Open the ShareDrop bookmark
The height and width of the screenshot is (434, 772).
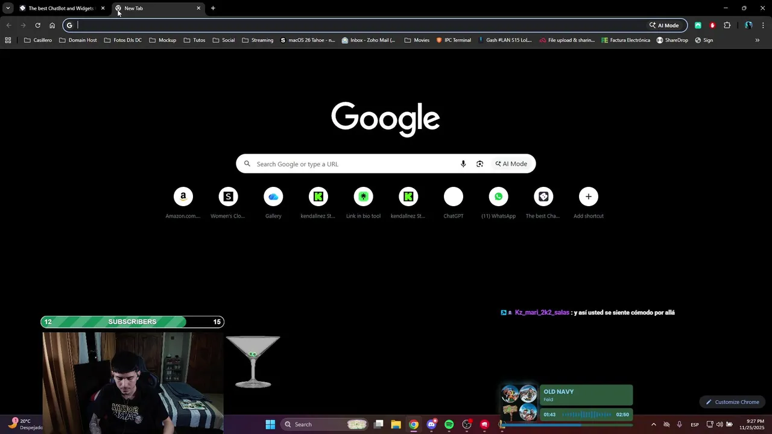[x=672, y=40]
